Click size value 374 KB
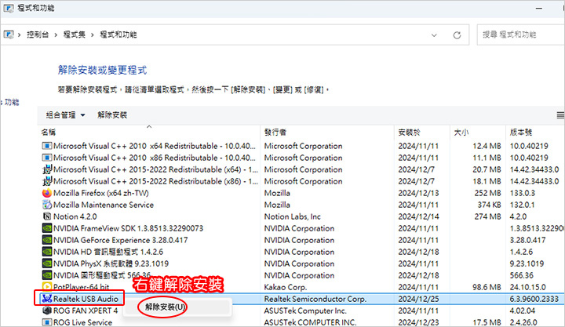Viewport: 565px width, 327px height. (489, 205)
